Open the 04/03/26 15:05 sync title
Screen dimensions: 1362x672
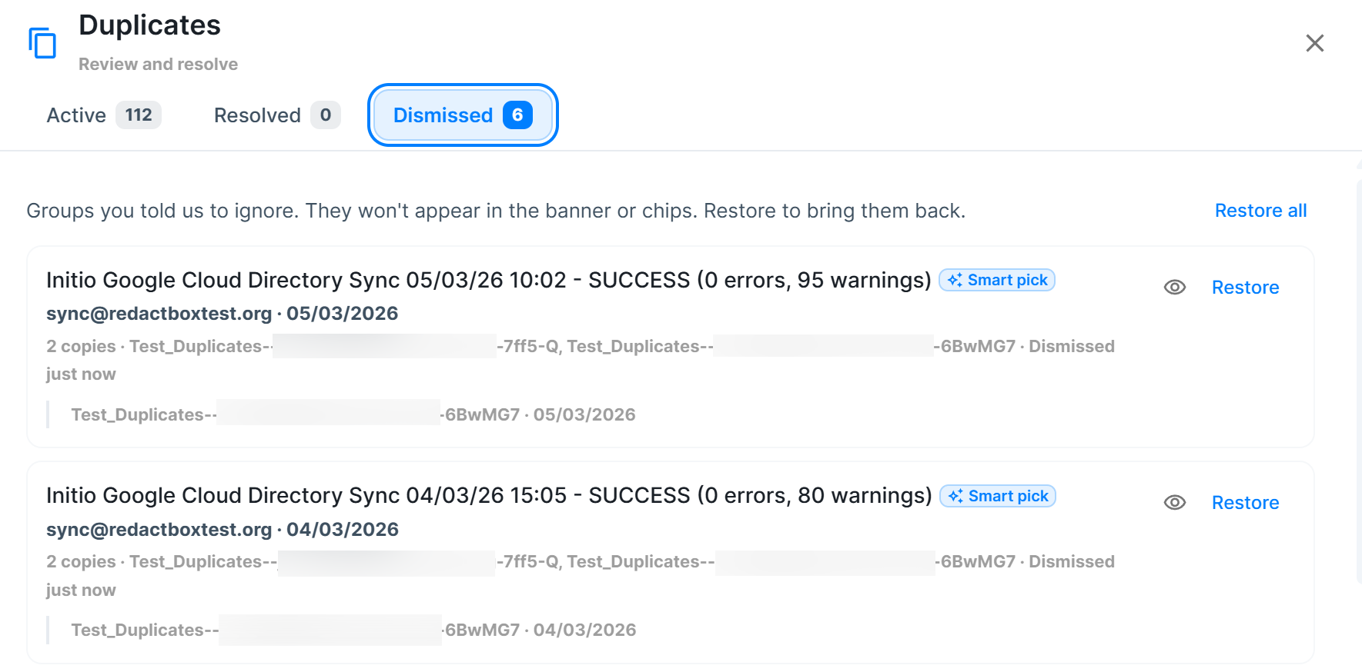point(489,495)
